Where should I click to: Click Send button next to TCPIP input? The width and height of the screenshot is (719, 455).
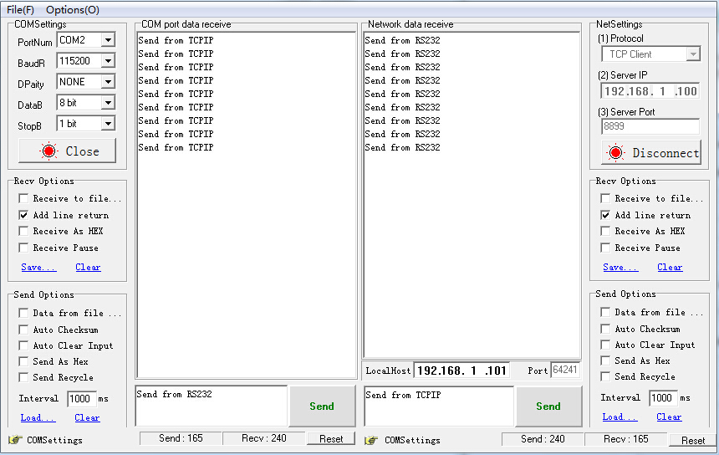point(548,406)
